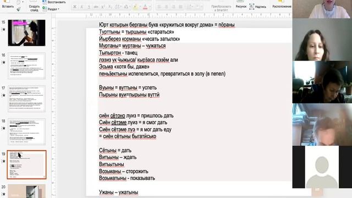Click 'сиён сётоно луиз = пришлось дать'
Image resolution: width=352 pixels, height=198 pixels.
pyautogui.click(x=136, y=116)
